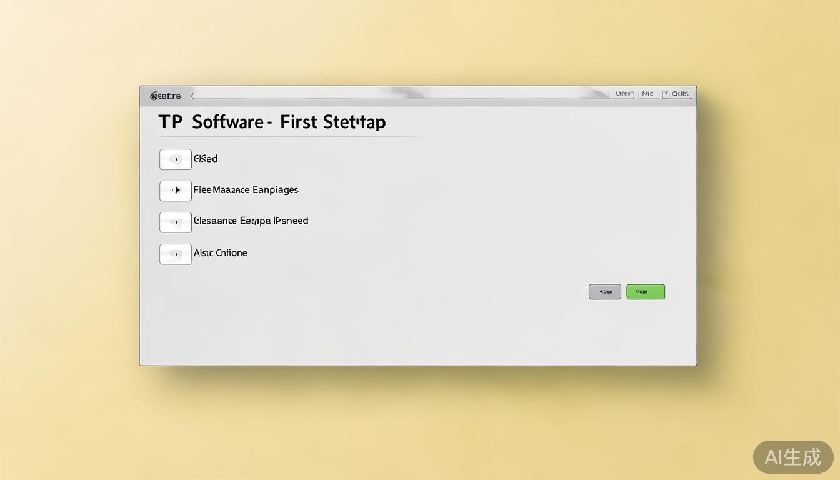Tick the Alstc Cnitione option box
Image resolution: width=840 pixels, height=480 pixels.
click(x=176, y=254)
